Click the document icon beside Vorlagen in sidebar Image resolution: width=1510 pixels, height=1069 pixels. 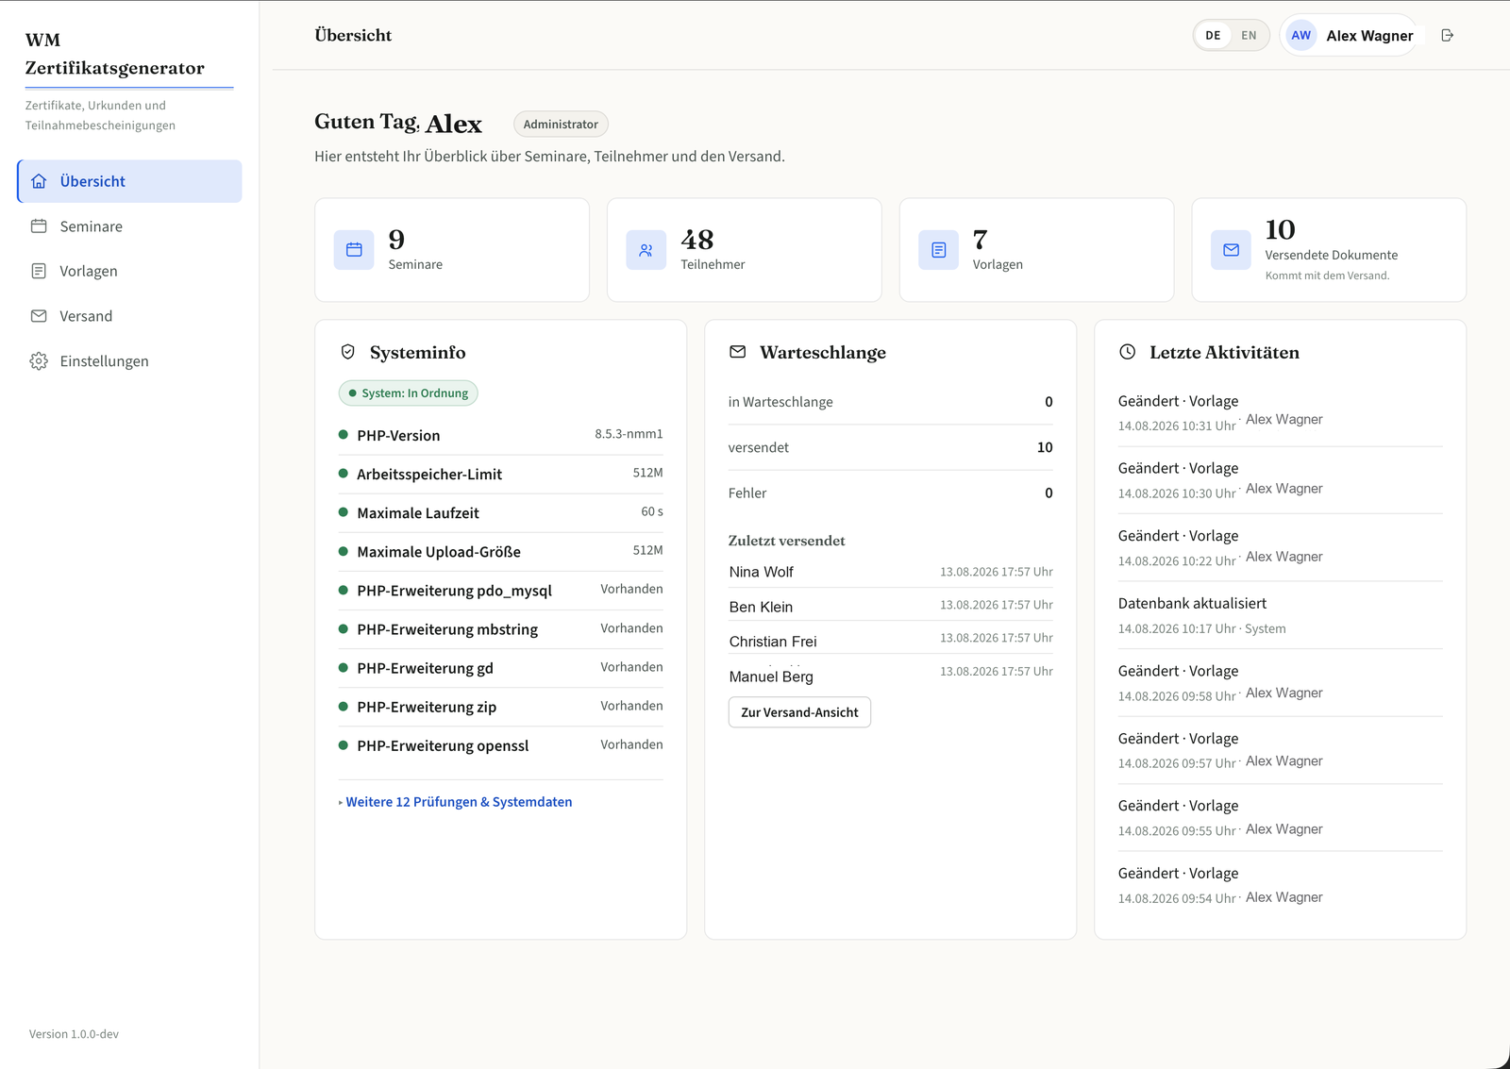(x=39, y=271)
